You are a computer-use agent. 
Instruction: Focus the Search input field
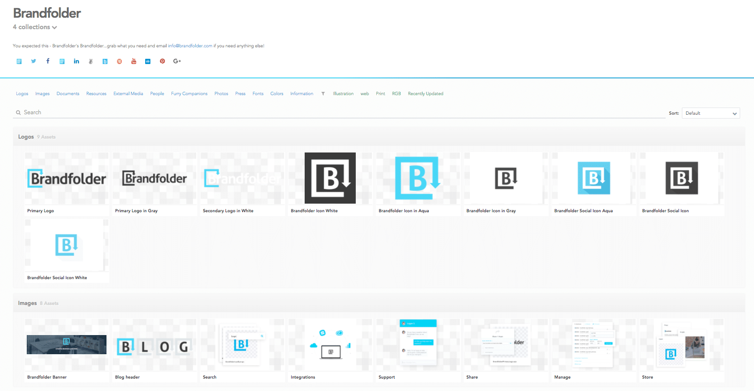pos(339,113)
